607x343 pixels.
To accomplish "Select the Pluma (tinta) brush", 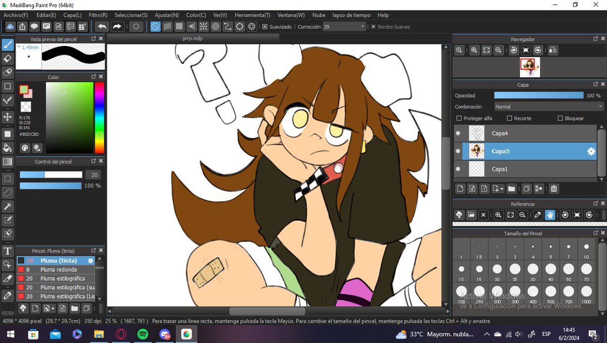I will [x=56, y=261].
